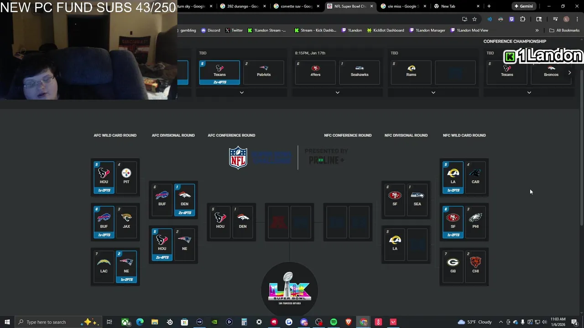Viewport: 584px width, 328px height.
Task: Open the 1Landon Mod View bookmark
Action: [469, 31]
